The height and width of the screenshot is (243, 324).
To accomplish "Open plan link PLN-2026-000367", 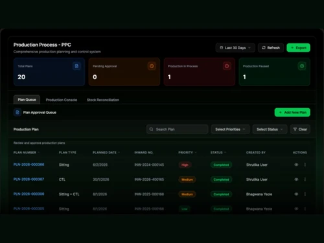I will (29, 179).
